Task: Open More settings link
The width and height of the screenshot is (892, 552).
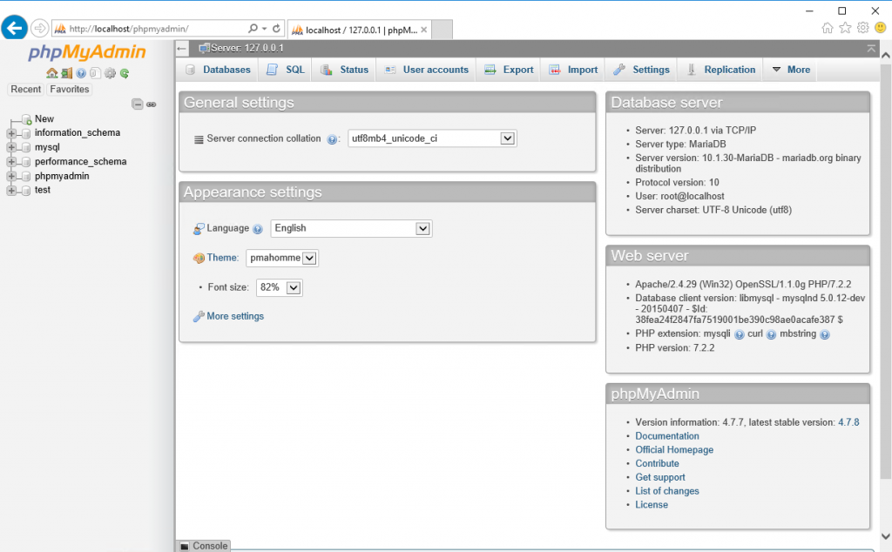Action: 235,316
